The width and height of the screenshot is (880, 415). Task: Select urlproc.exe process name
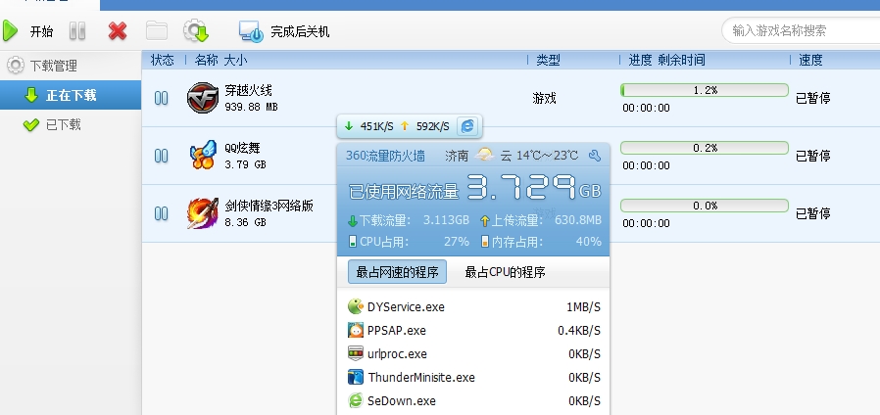[x=397, y=354]
